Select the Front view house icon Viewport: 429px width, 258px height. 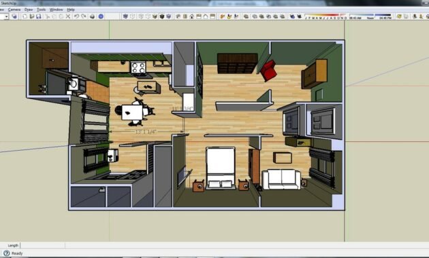coord(192,16)
